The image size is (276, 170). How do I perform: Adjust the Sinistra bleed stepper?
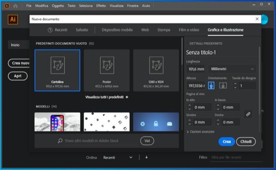(x=190, y=122)
